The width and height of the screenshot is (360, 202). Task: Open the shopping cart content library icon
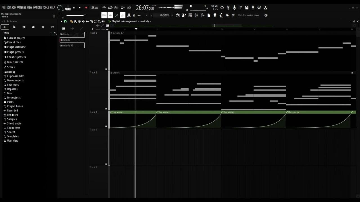point(233,15)
